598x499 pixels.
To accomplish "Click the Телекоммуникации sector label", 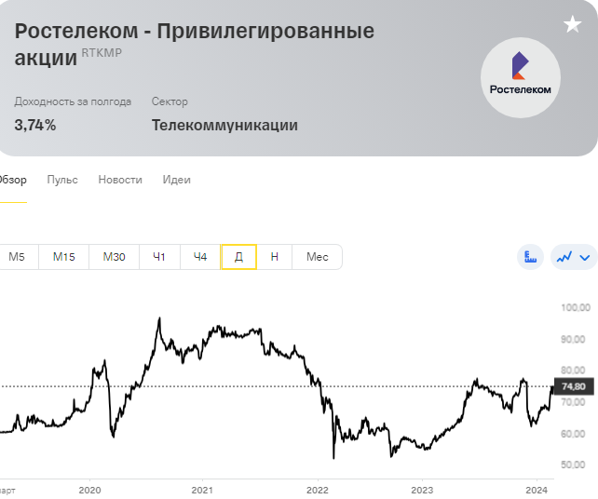I will point(224,125).
